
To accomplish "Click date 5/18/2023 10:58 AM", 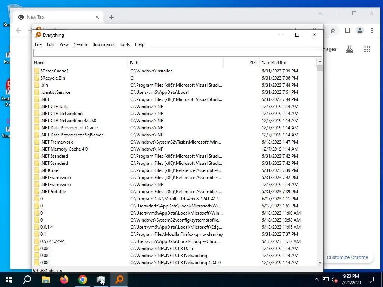I will [x=281, y=220].
